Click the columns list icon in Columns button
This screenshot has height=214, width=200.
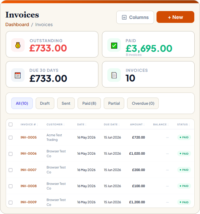point(124,18)
